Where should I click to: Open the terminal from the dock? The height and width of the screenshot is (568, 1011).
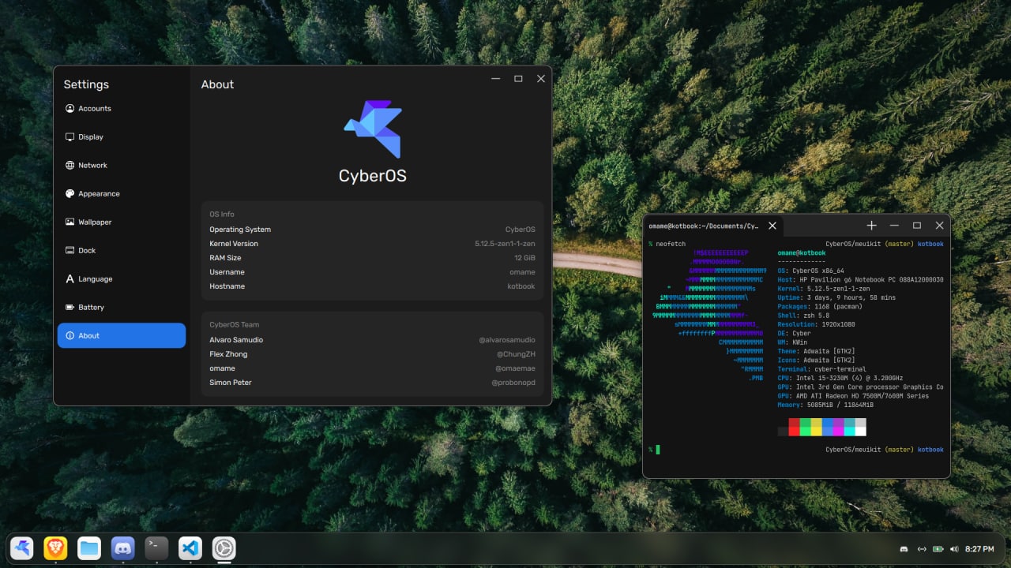(x=157, y=547)
